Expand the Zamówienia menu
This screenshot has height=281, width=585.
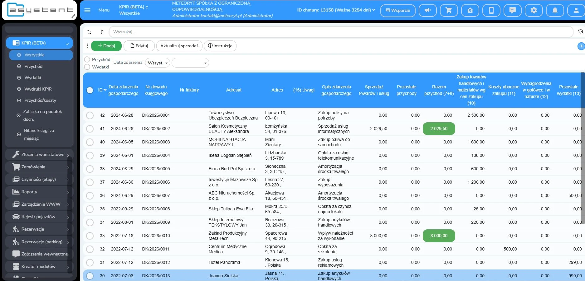tap(68, 167)
